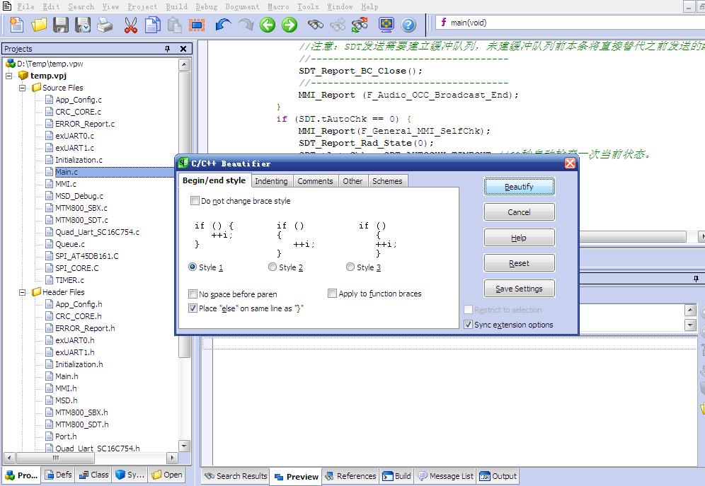Switch to the Comments tab in Beautifier
The height and width of the screenshot is (486, 705).
[315, 181]
